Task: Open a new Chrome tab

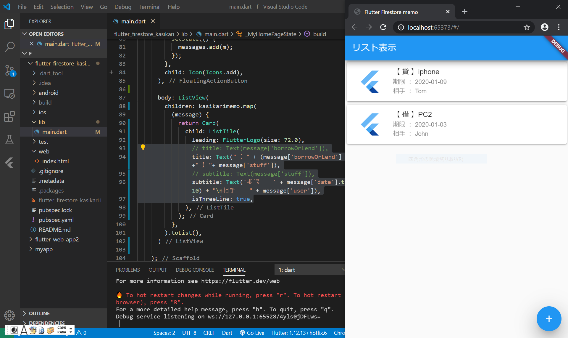Action: 464,12
